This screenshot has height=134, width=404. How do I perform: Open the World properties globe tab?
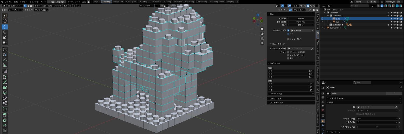tap(323, 110)
